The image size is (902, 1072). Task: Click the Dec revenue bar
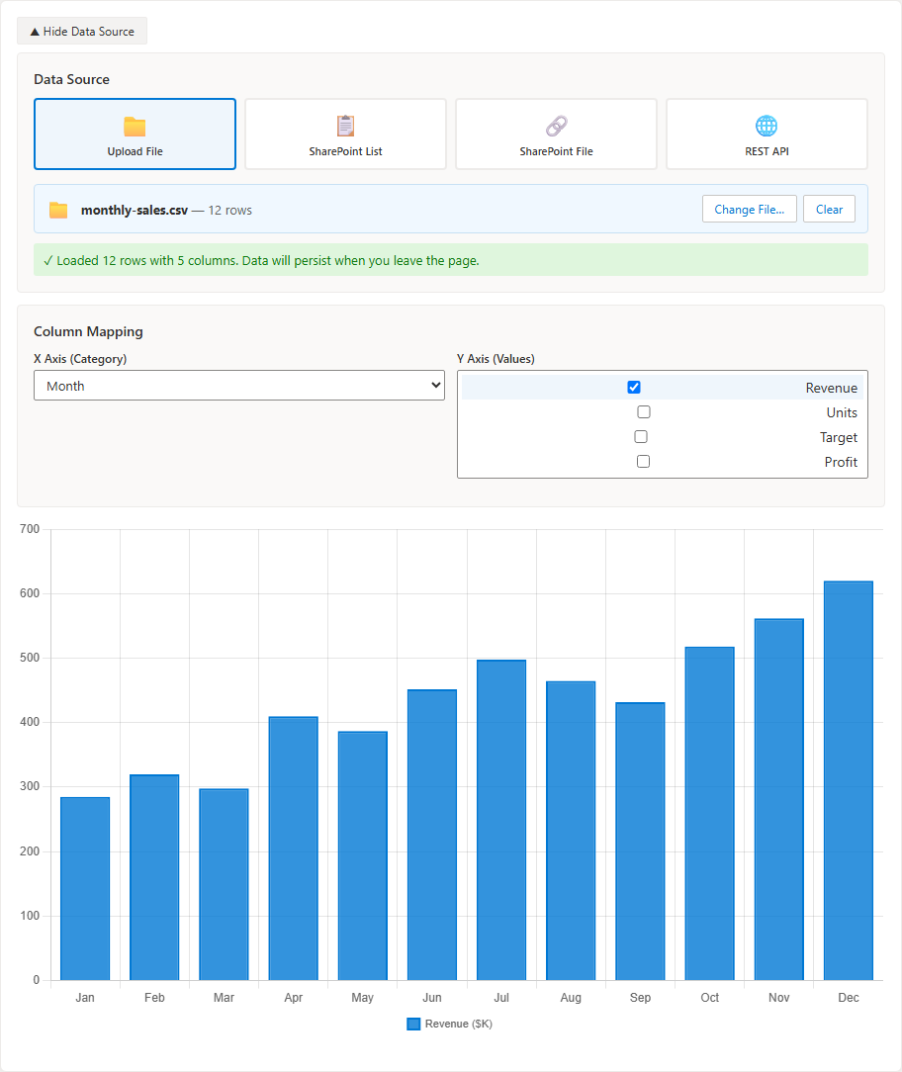coord(849,780)
